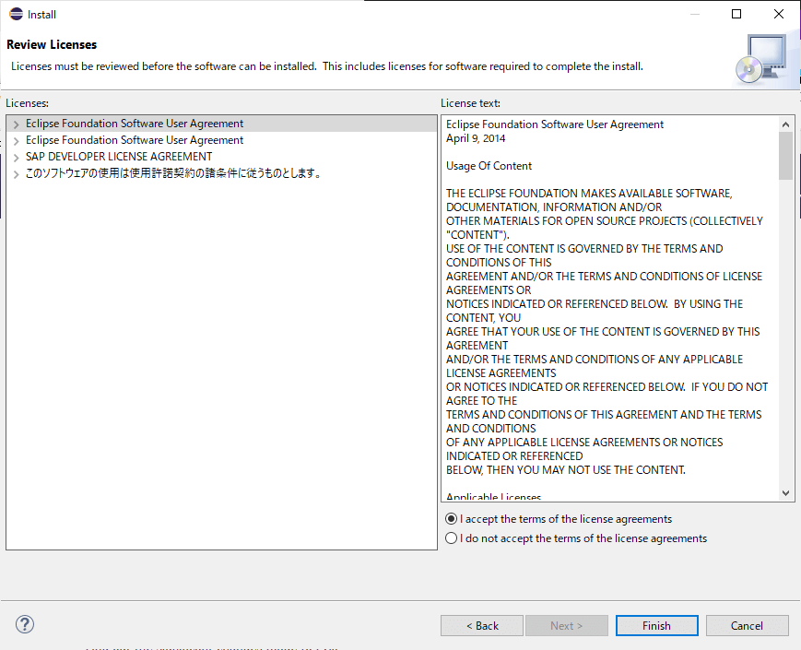Click the 'Review Licenses' heading

point(52,44)
